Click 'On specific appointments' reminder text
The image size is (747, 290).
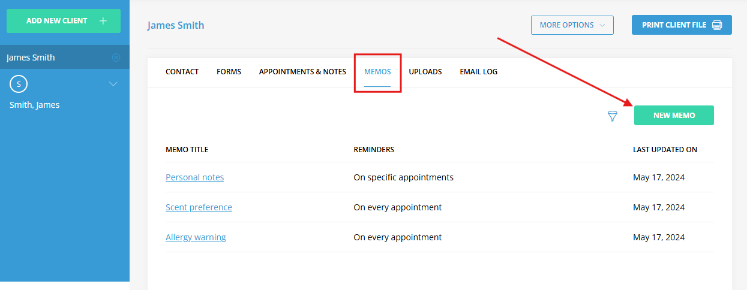coord(404,177)
